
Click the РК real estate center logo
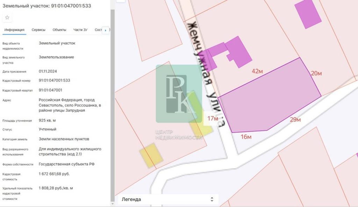point(179,94)
